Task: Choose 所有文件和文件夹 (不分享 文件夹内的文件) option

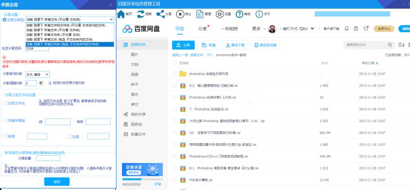Action: (70, 26)
